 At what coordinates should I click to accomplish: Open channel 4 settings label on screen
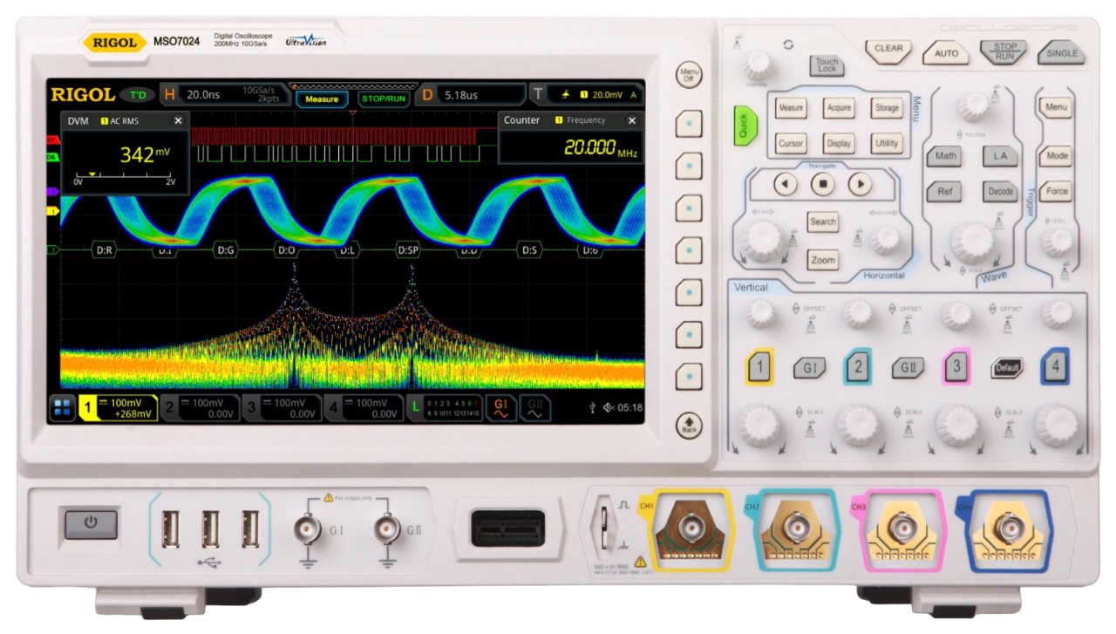pos(364,408)
